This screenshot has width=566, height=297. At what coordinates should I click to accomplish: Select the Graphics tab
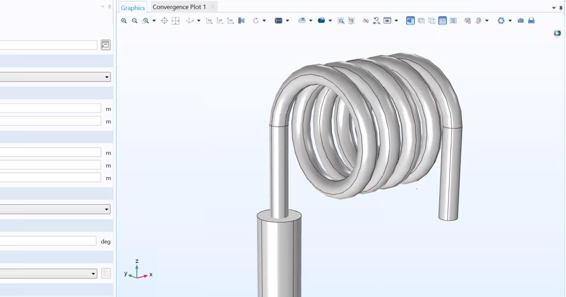point(133,7)
